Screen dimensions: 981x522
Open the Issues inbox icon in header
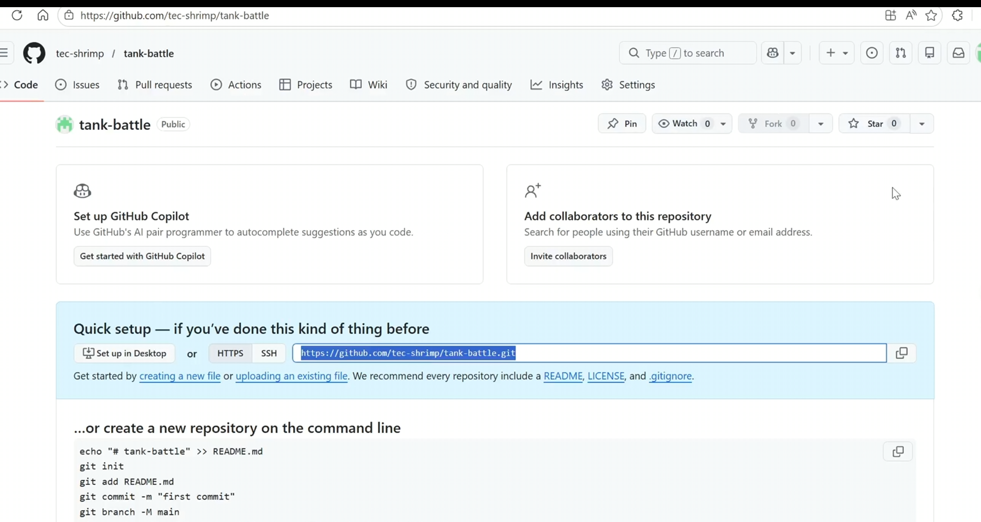872,53
